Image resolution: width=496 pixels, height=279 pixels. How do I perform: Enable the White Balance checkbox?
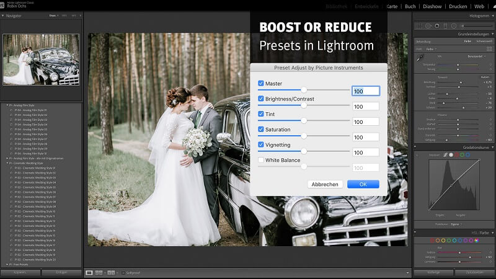click(x=260, y=160)
